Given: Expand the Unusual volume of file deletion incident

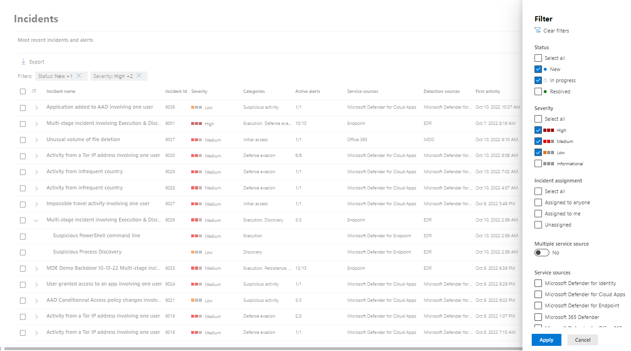Looking at the screenshot, I should click(36, 140).
